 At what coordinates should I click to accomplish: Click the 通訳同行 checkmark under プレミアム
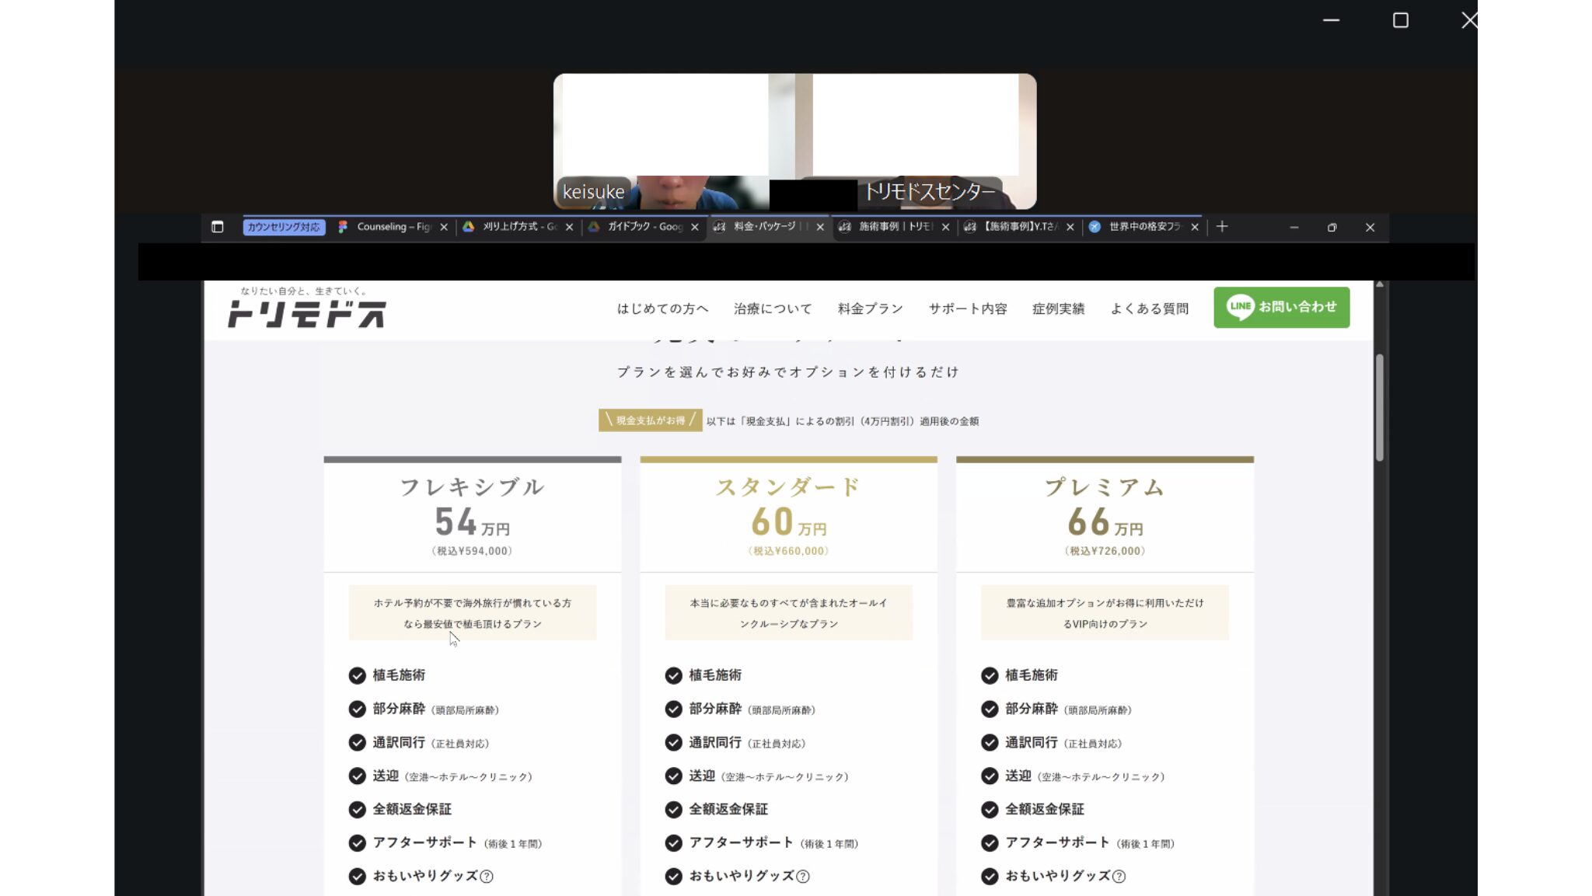point(990,743)
